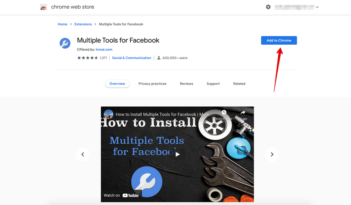Image resolution: width=351 pixels, height=205 pixels.
Task: Open the Extensions breadcrumb link
Action: point(83,24)
